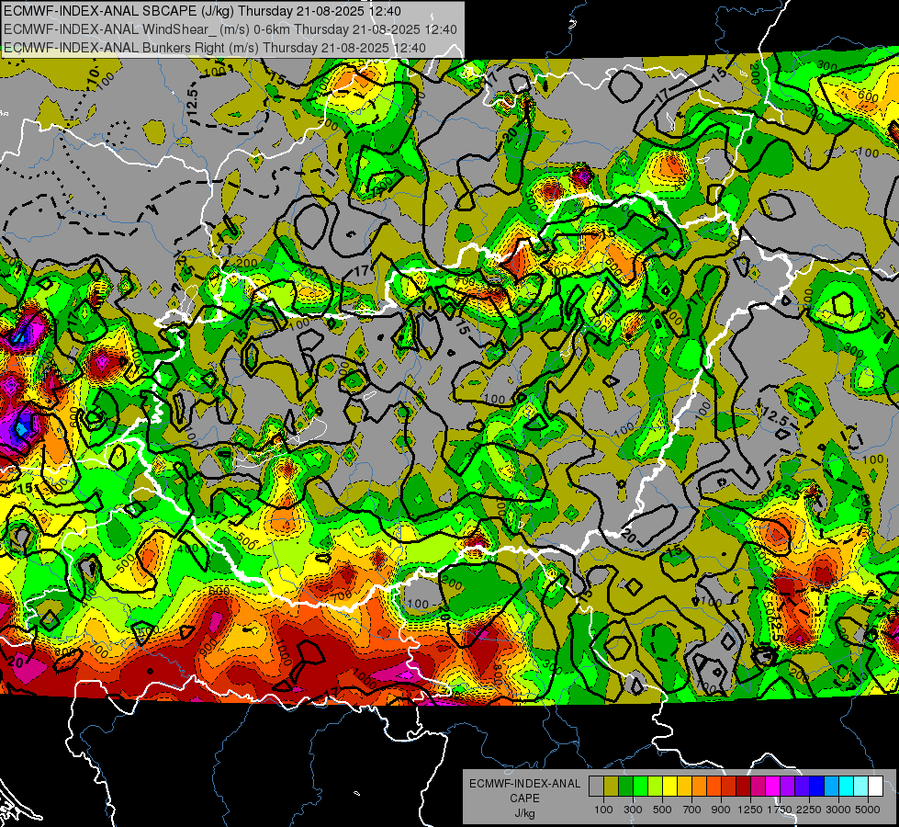Click the lime yellow-green legend swatch
Screen dimensions: 899x827
(x=655, y=787)
